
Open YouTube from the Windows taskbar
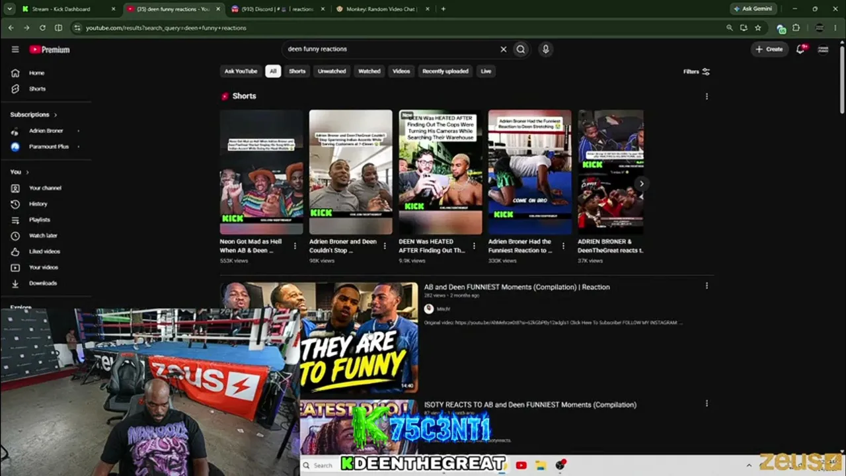(x=521, y=465)
